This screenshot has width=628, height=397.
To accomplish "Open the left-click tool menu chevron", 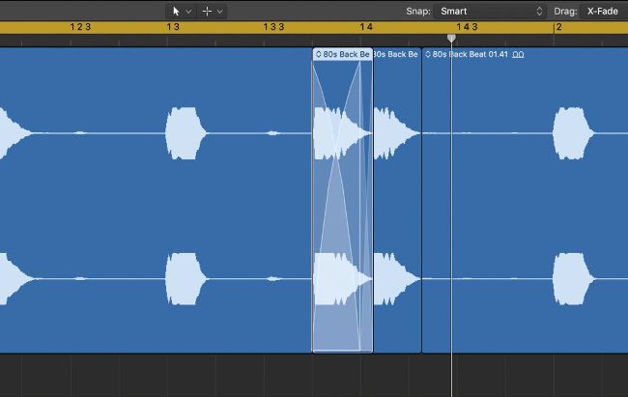I will pos(188,12).
